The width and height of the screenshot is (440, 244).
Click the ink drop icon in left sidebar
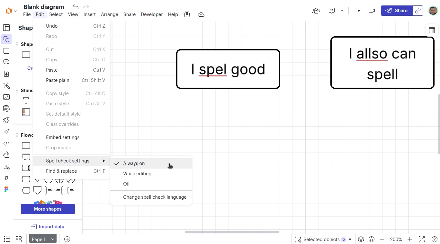(x=6, y=74)
